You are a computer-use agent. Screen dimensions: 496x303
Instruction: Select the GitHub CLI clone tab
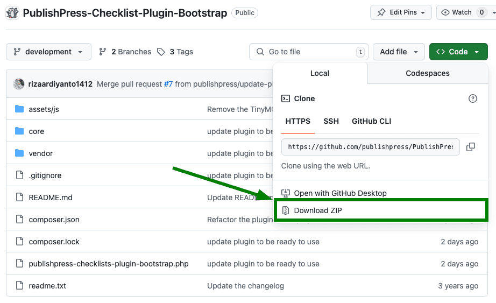(x=371, y=121)
